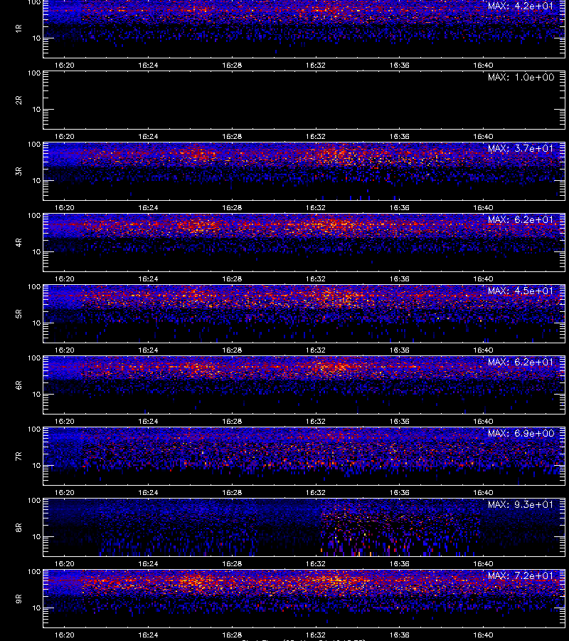Click the 9R panel label
This screenshot has height=641, width=569.
(x=18, y=599)
